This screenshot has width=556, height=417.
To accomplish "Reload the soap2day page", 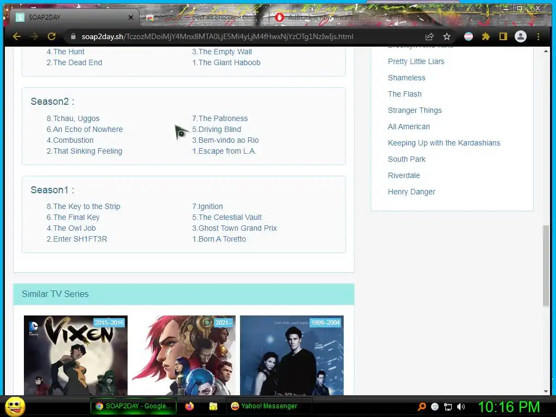I will (52, 36).
